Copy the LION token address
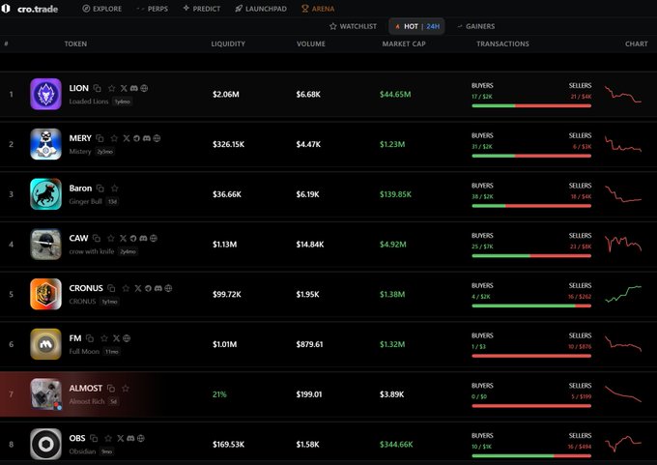 pyautogui.click(x=98, y=88)
